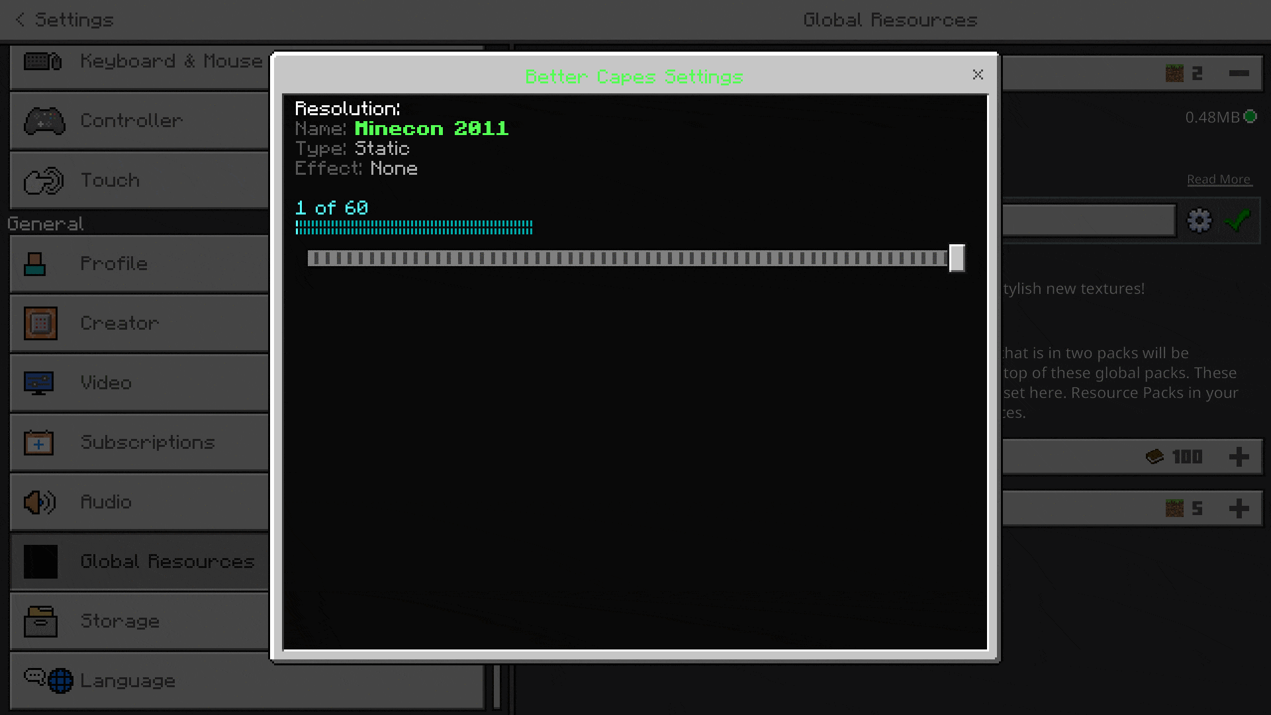This screenshot has width=1271, height=715.
Task: Click the Keyboard & Mouse settings icon
Action: click(39, 60)
